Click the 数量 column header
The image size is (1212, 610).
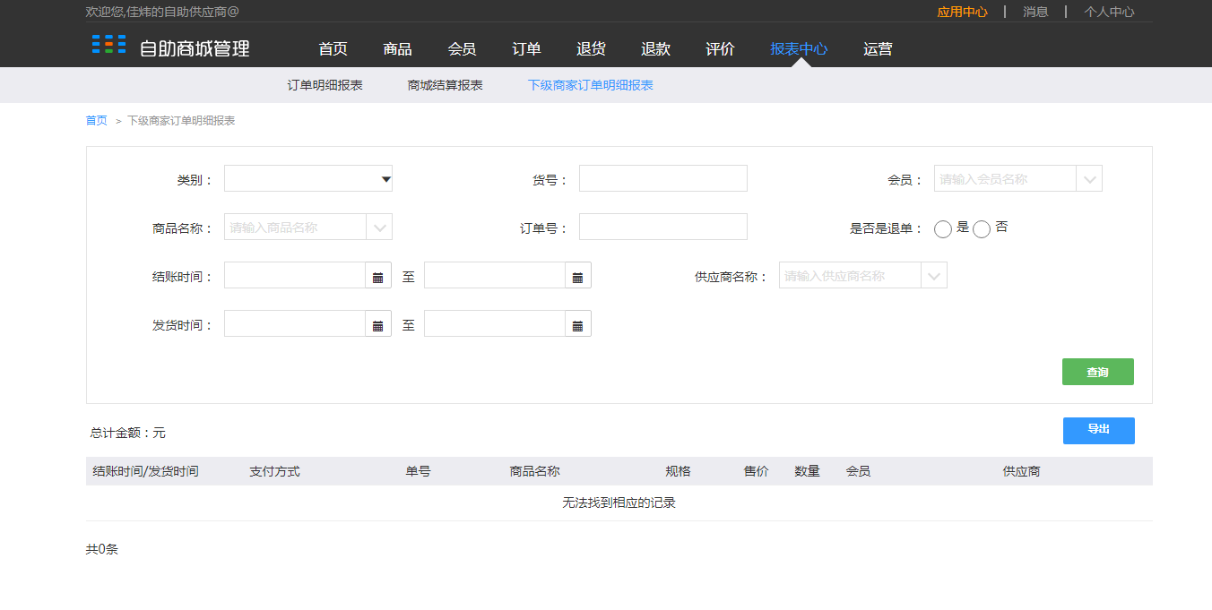pos(807,471)
